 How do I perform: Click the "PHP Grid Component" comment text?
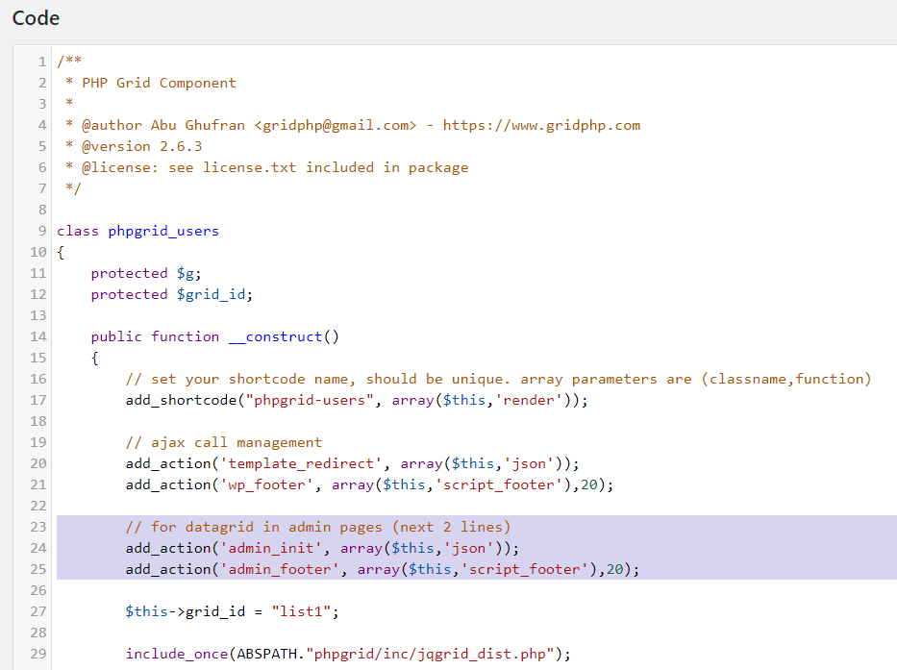pos(159,83)
